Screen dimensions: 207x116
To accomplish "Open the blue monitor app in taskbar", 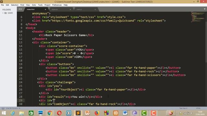I will [40, 113].
